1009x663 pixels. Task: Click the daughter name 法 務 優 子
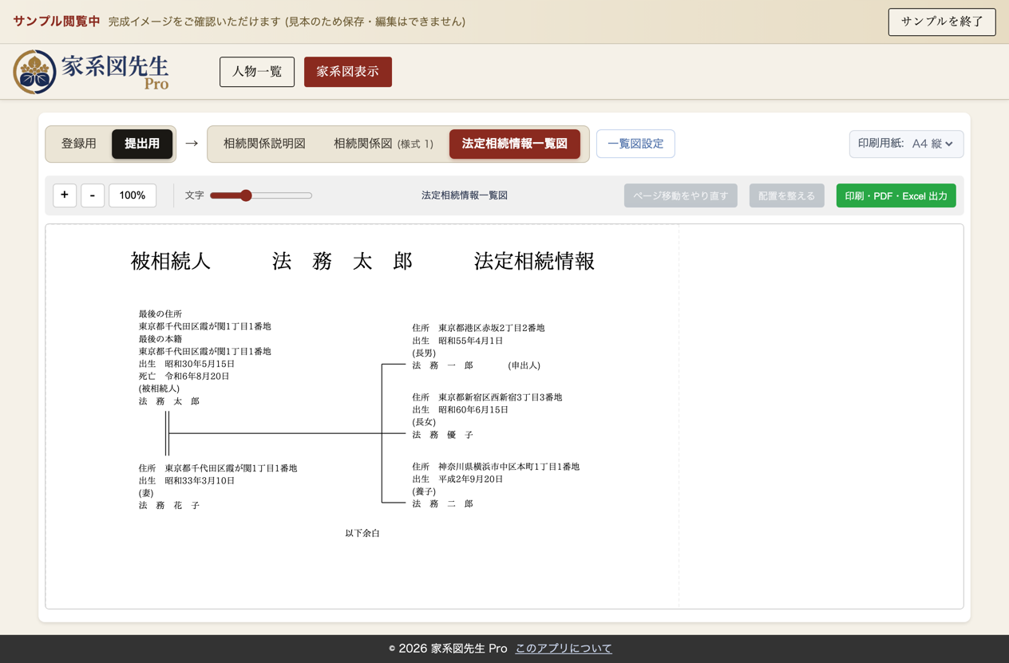pos(443,435)
